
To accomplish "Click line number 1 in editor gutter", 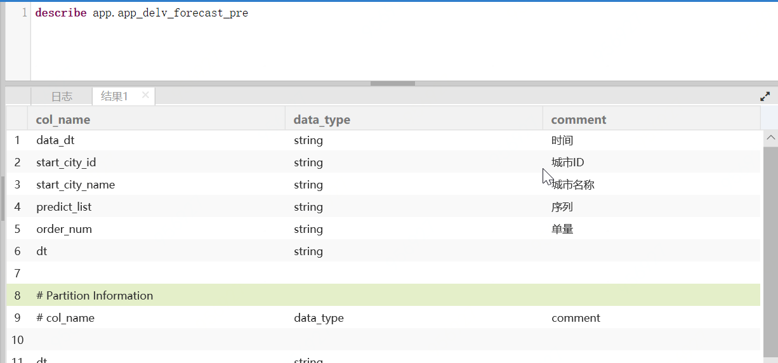I will tap(24, 13).
